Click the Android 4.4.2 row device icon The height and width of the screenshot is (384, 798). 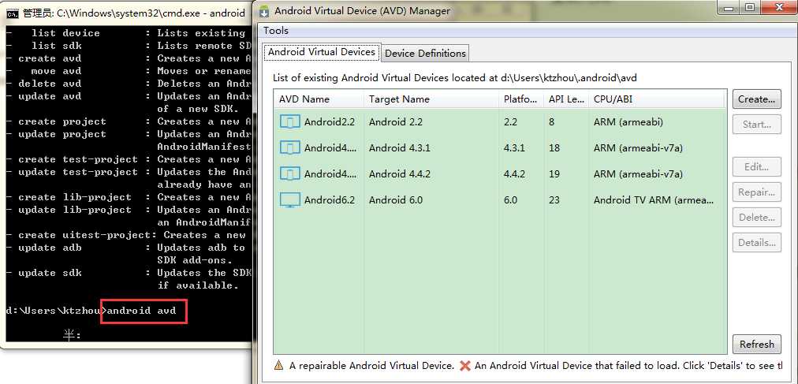pyautogui.click(x=290, y=174)
